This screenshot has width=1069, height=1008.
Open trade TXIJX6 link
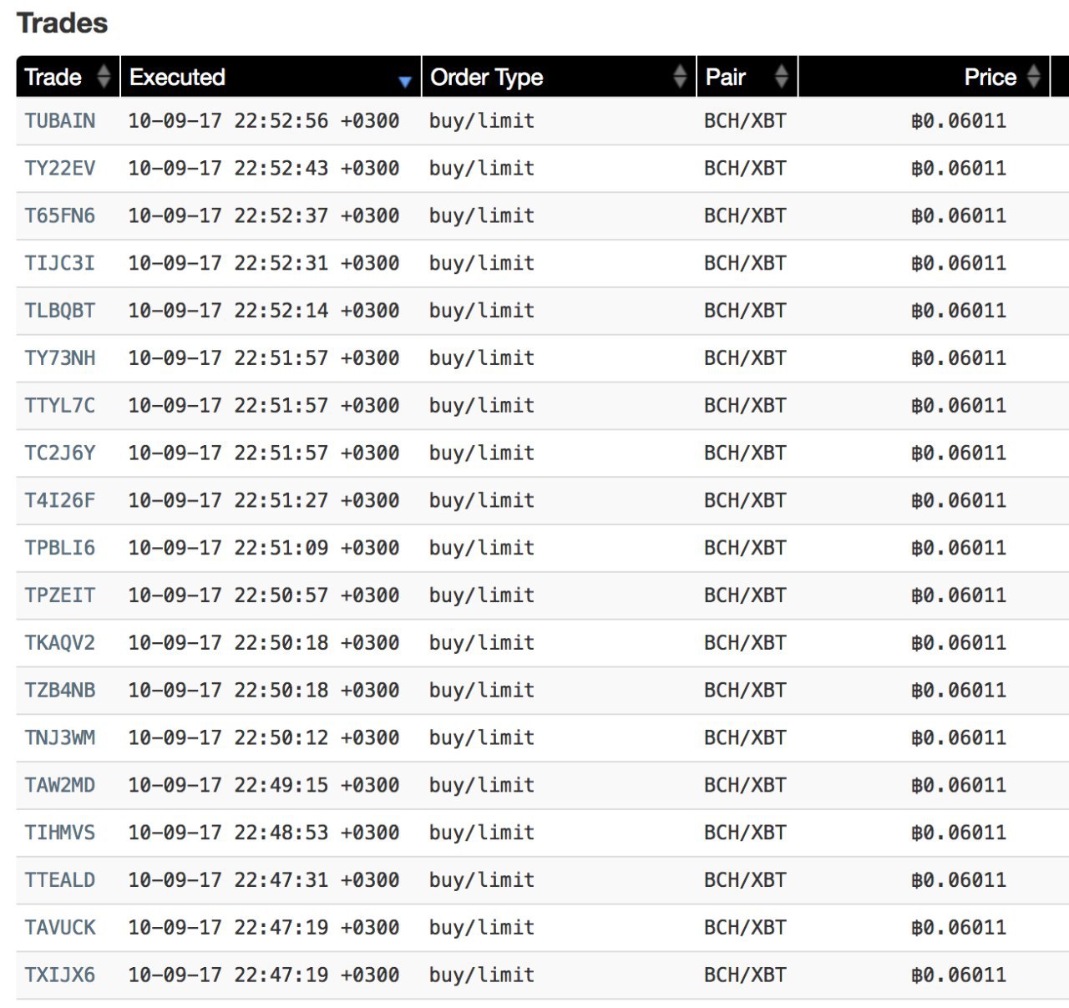tap(60, 975)
